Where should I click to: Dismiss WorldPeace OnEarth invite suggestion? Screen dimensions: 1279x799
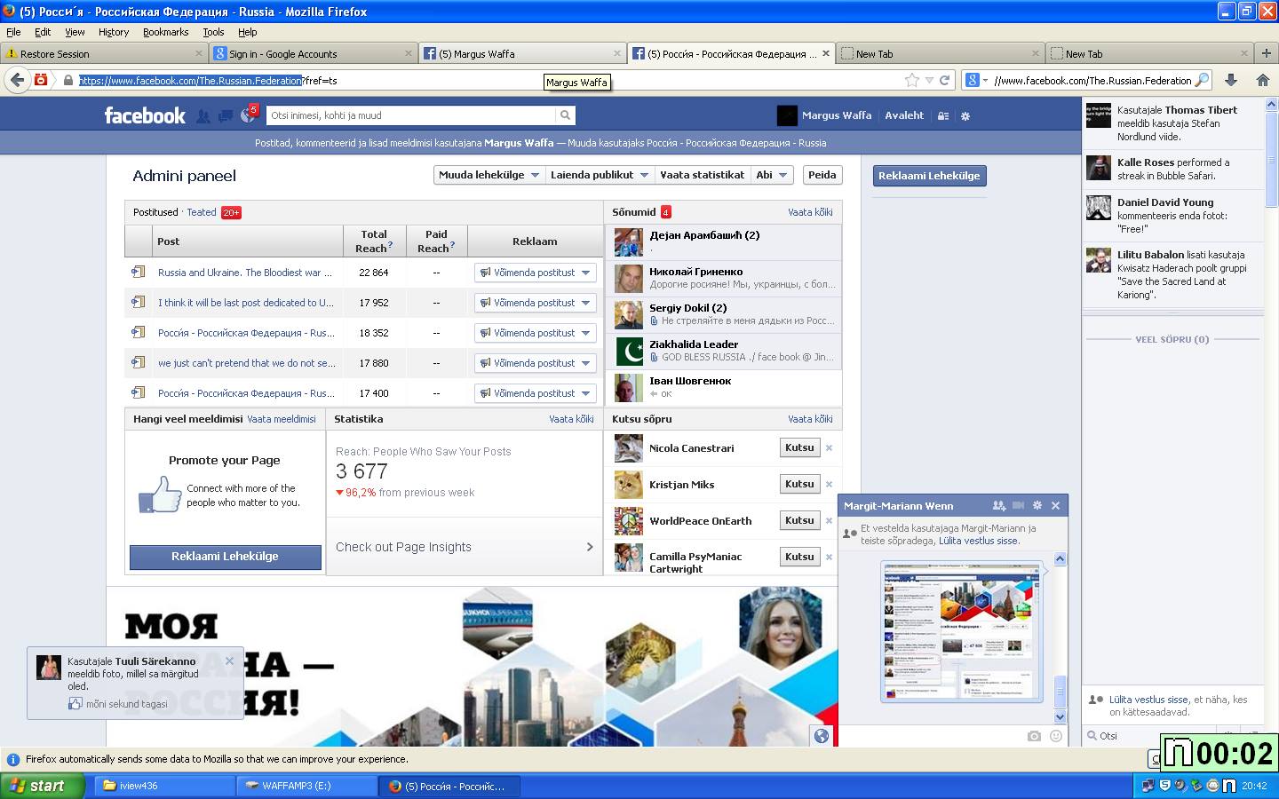[x=829, y=521]
